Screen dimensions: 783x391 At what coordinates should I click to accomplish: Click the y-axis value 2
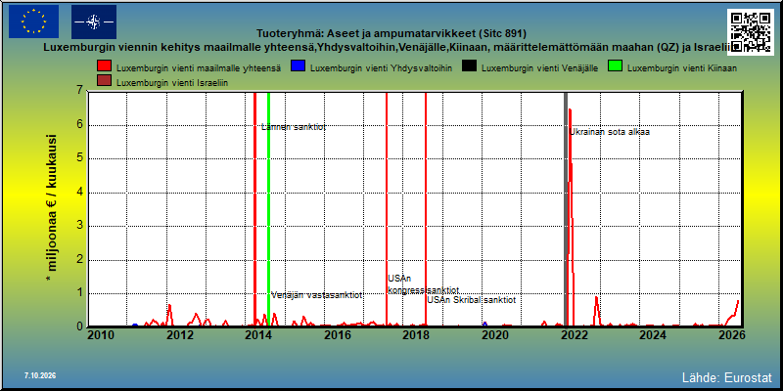point(80,260)
